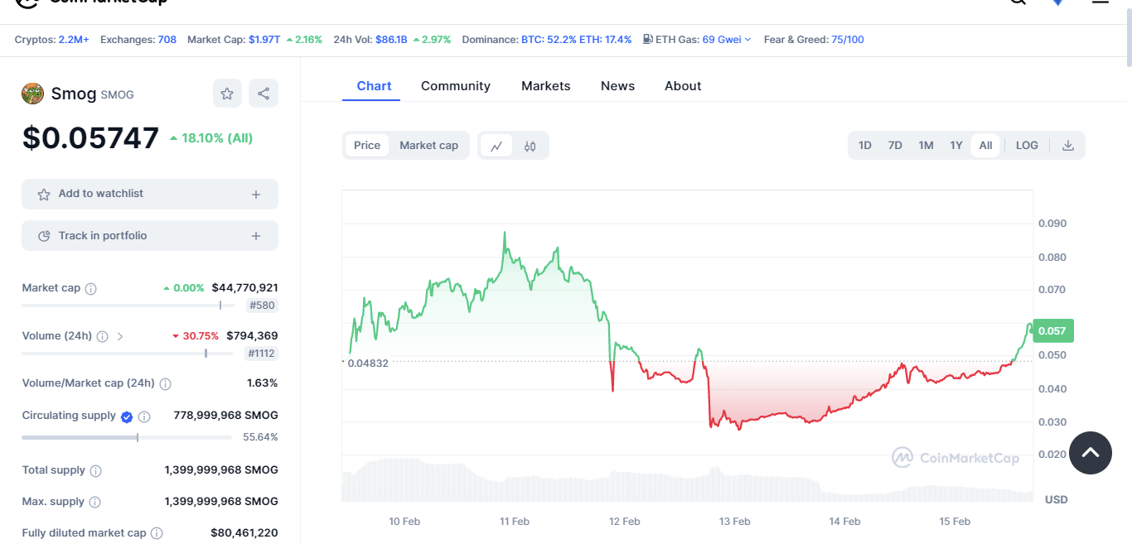
Task: Click the Circulating supply progress bar
Action: point(127,437)
